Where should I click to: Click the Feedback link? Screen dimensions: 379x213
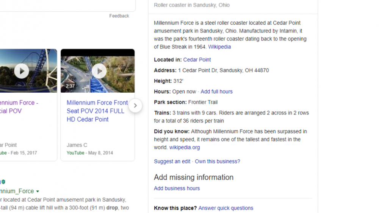point(119,16)
